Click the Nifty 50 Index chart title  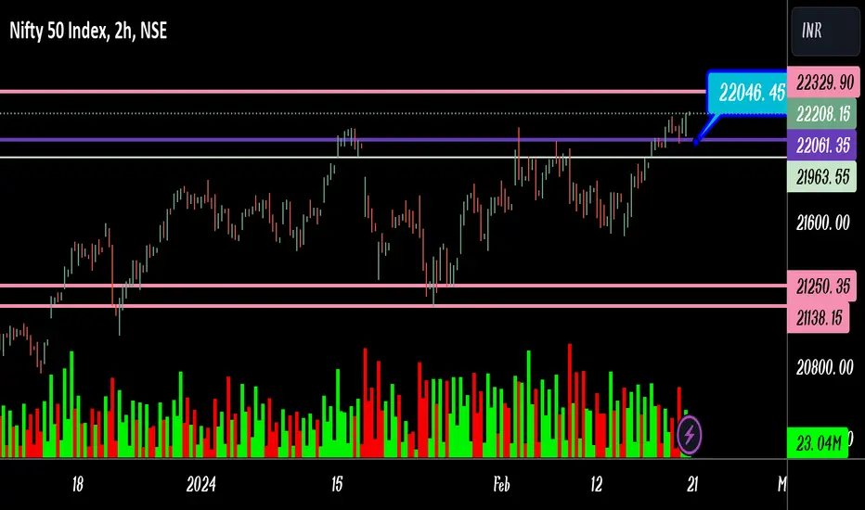coord(88,31)
